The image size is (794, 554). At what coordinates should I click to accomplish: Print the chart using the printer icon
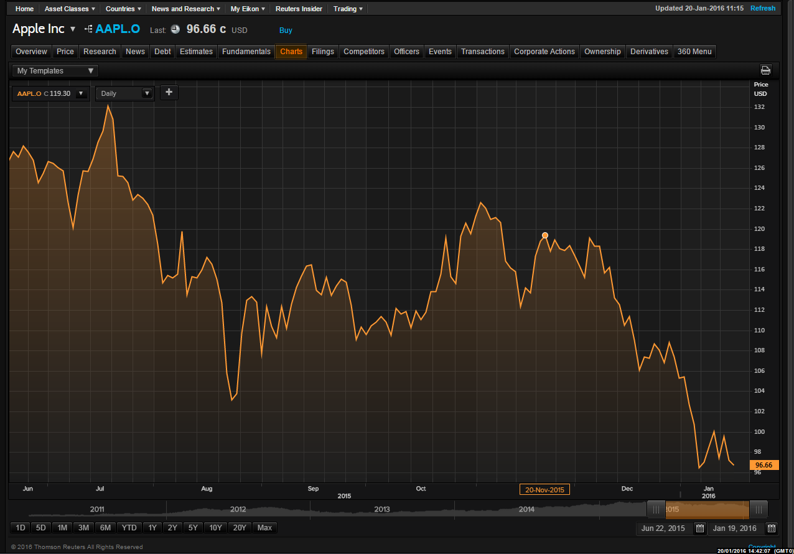coord(765,70)
